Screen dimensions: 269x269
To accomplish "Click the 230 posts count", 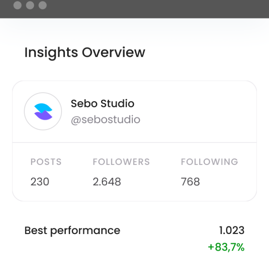I will 40,182.
